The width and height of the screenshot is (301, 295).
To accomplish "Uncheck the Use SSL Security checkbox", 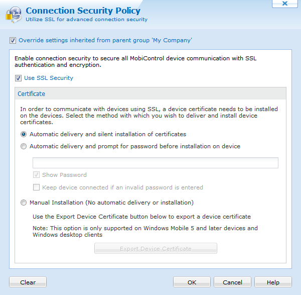I will [18, 78].
